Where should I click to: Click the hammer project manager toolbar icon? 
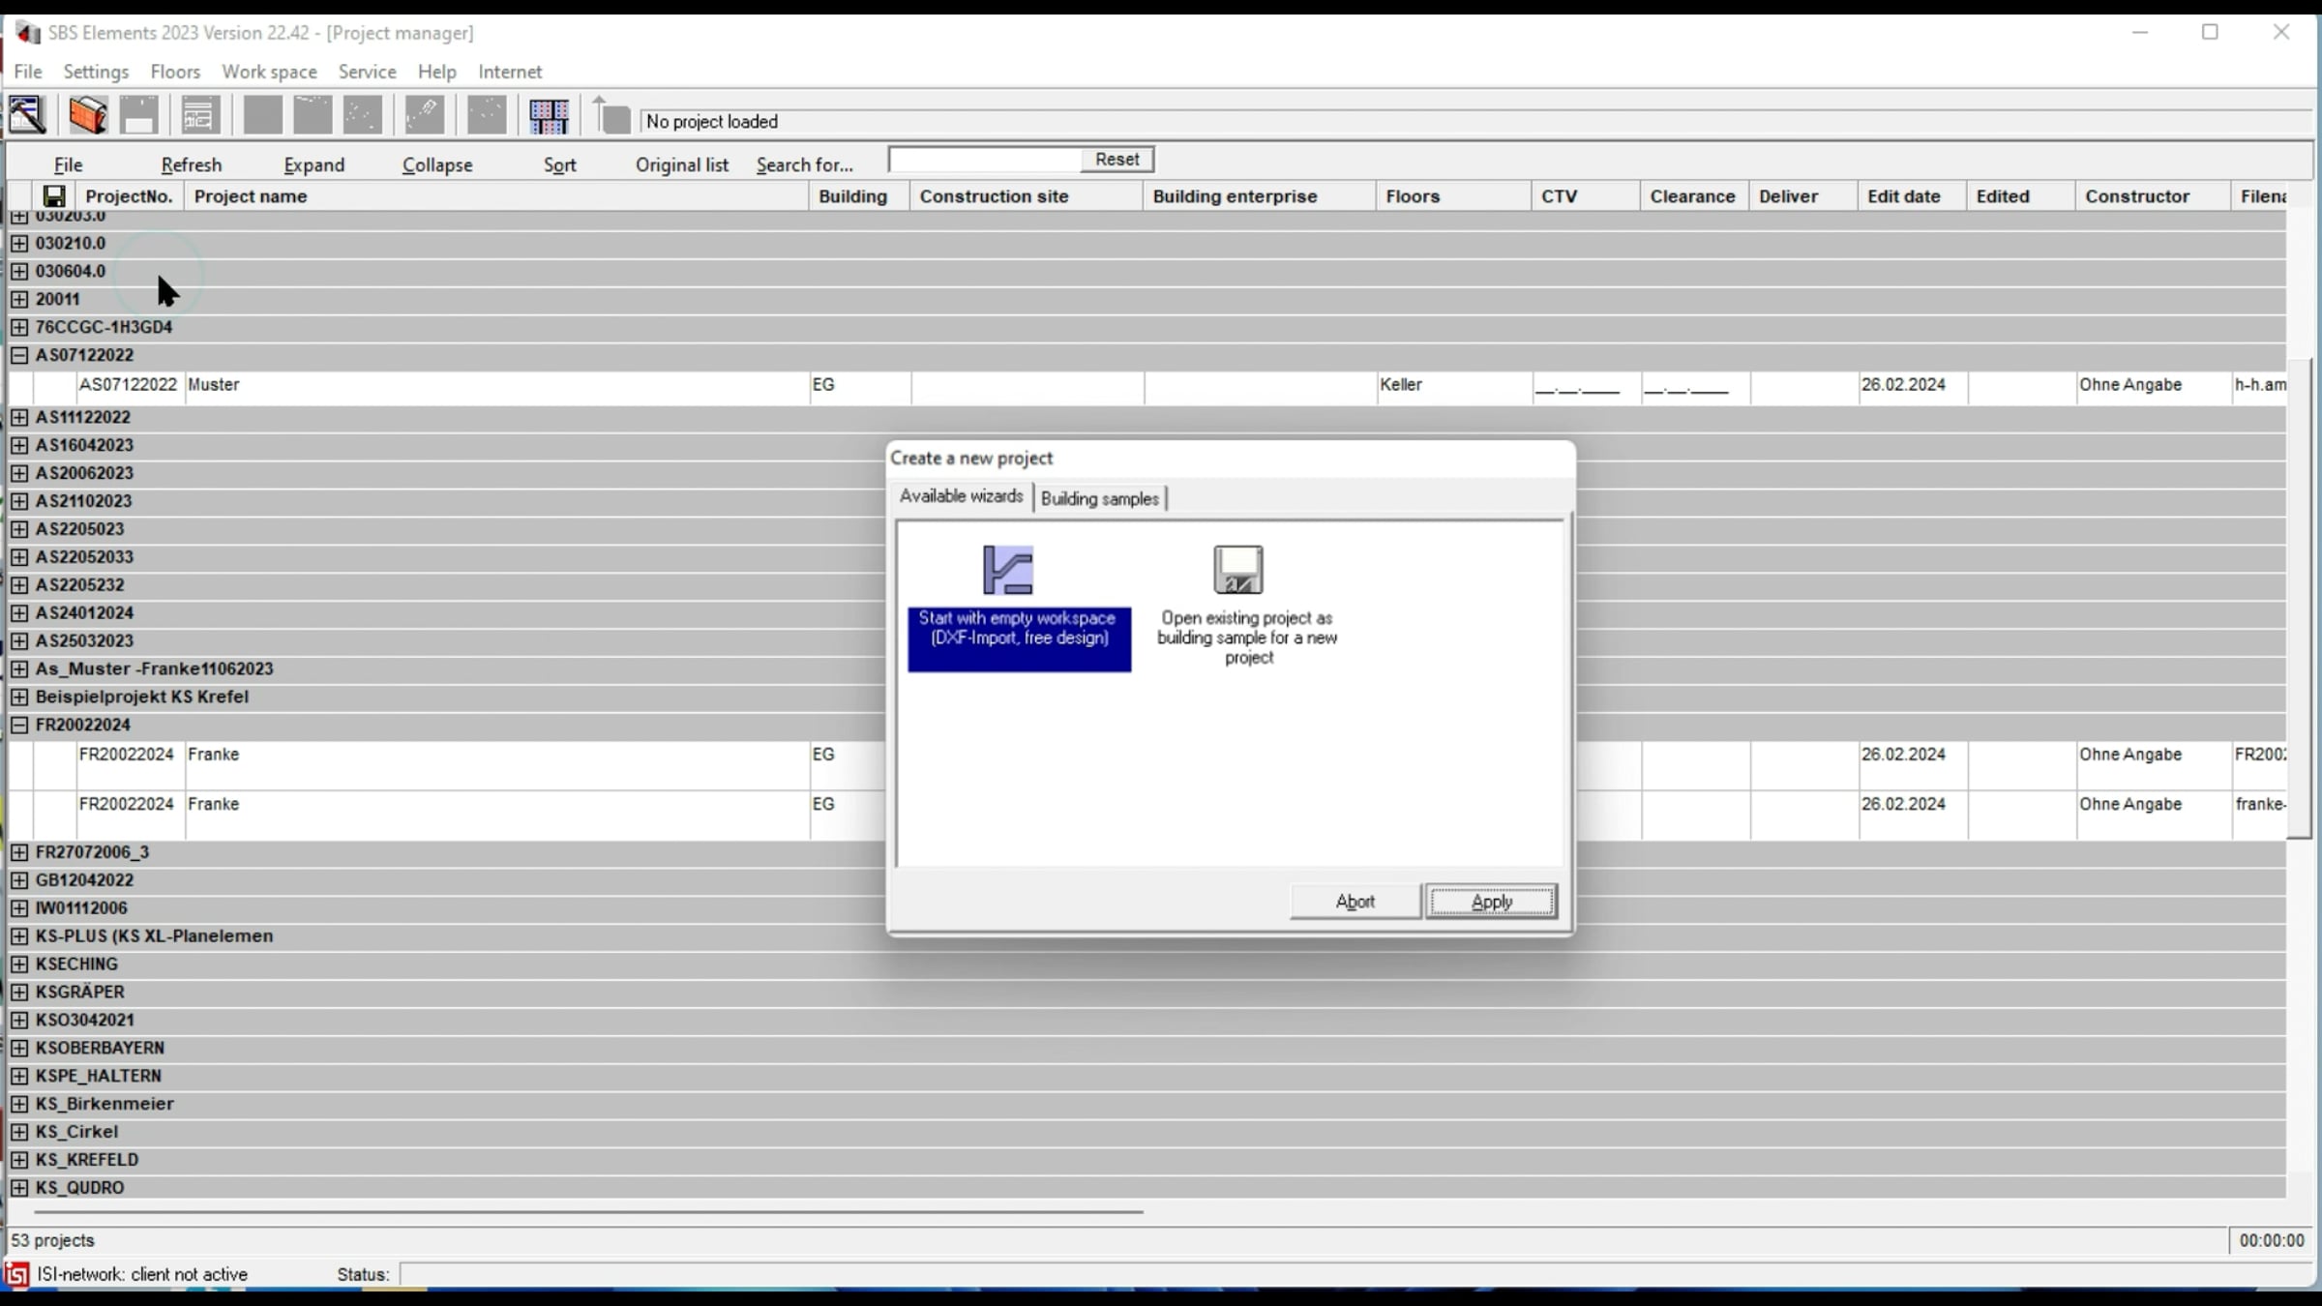[x=28, y=115]
